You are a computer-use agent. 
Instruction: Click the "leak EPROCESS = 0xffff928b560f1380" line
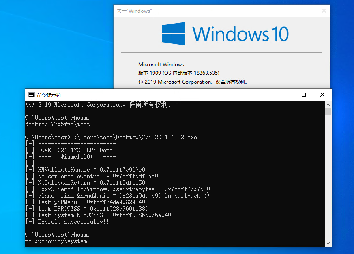click(87, 209)
